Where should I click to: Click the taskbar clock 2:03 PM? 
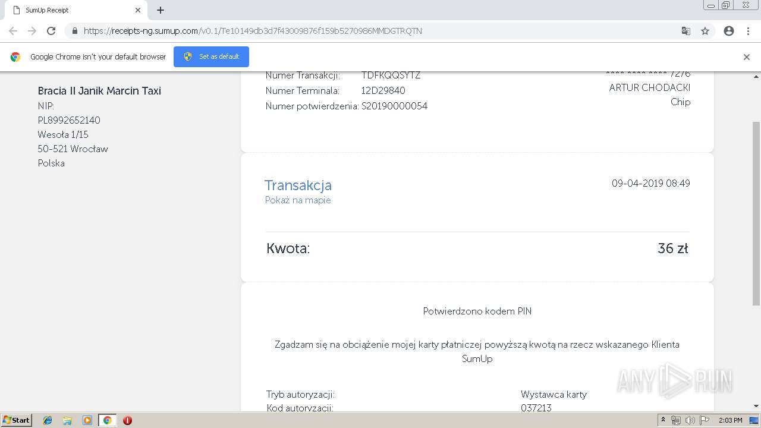tap(730, 420)
